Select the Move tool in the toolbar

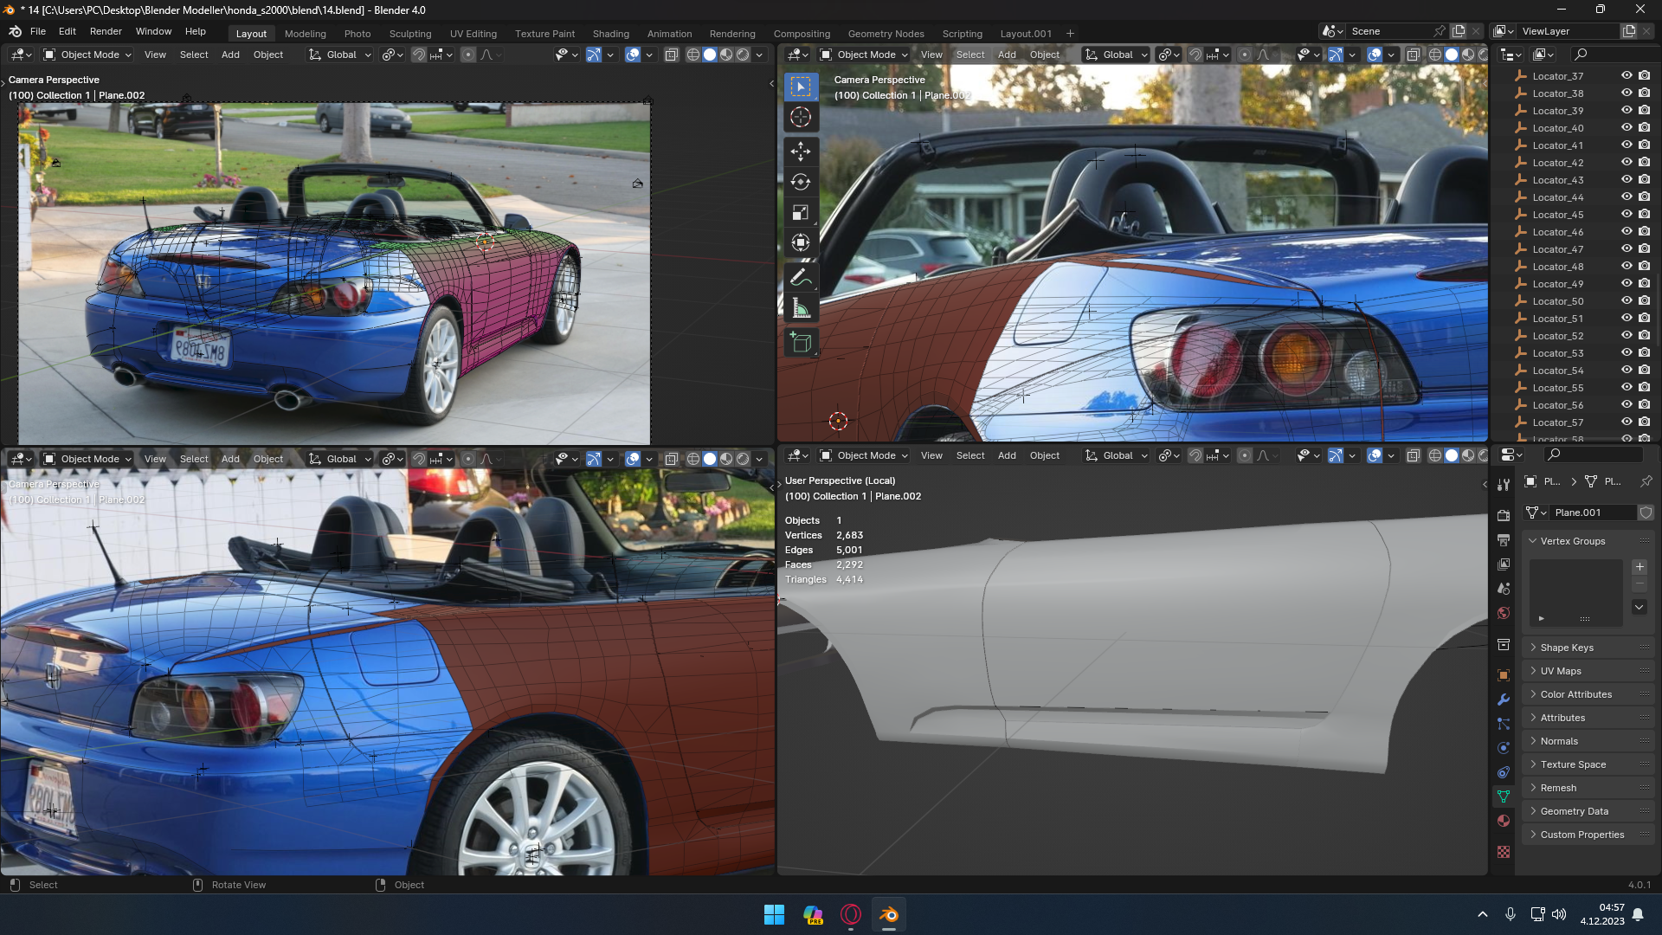coord(801,152)
